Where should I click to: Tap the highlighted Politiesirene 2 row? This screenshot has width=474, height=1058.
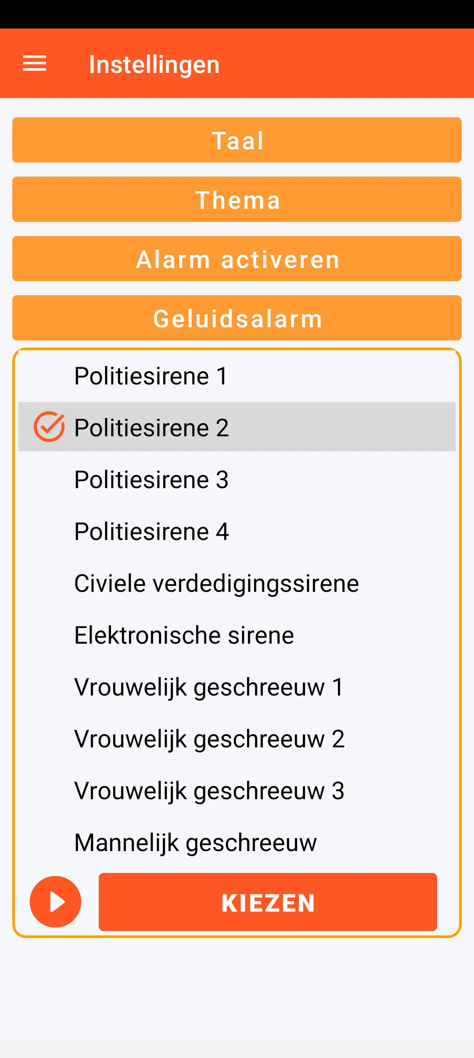[x=307, y=427]
